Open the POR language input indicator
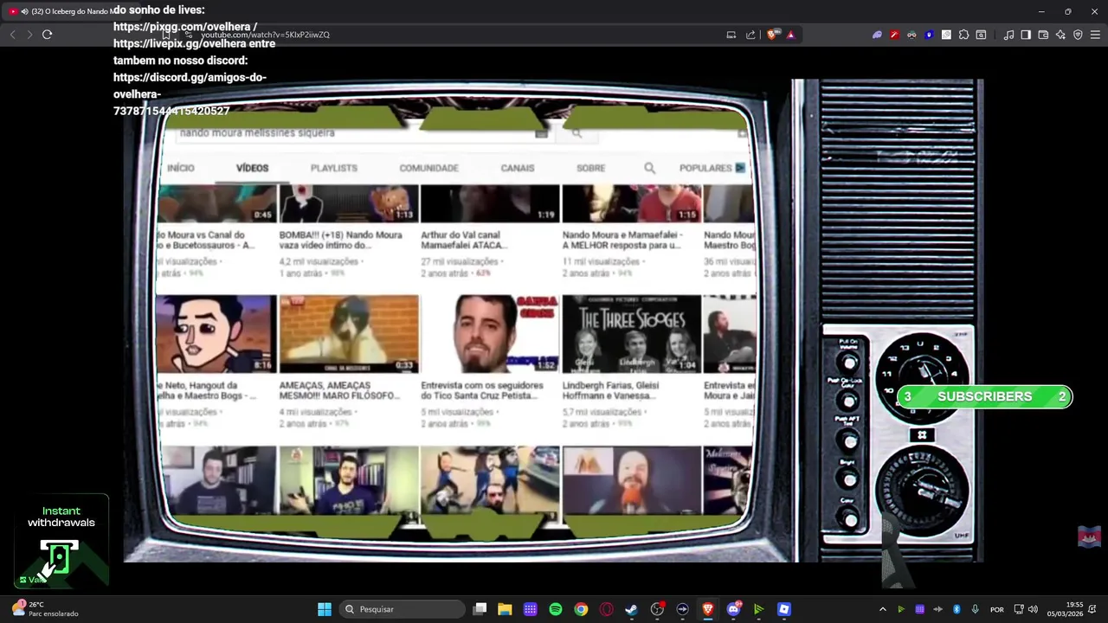Screen dimensions: 1108x623 (x=997, y=609)
